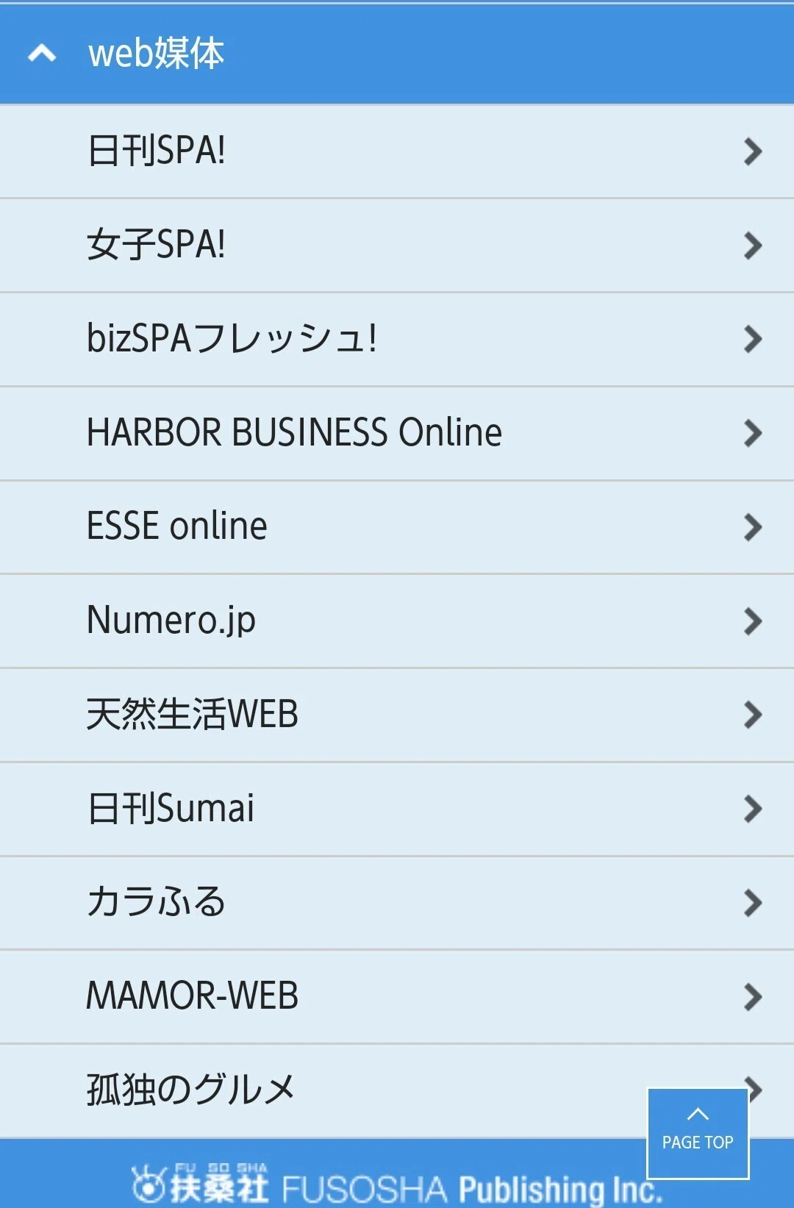
Task: Collapse the web媒体 section header
Action: click(397, 54)
